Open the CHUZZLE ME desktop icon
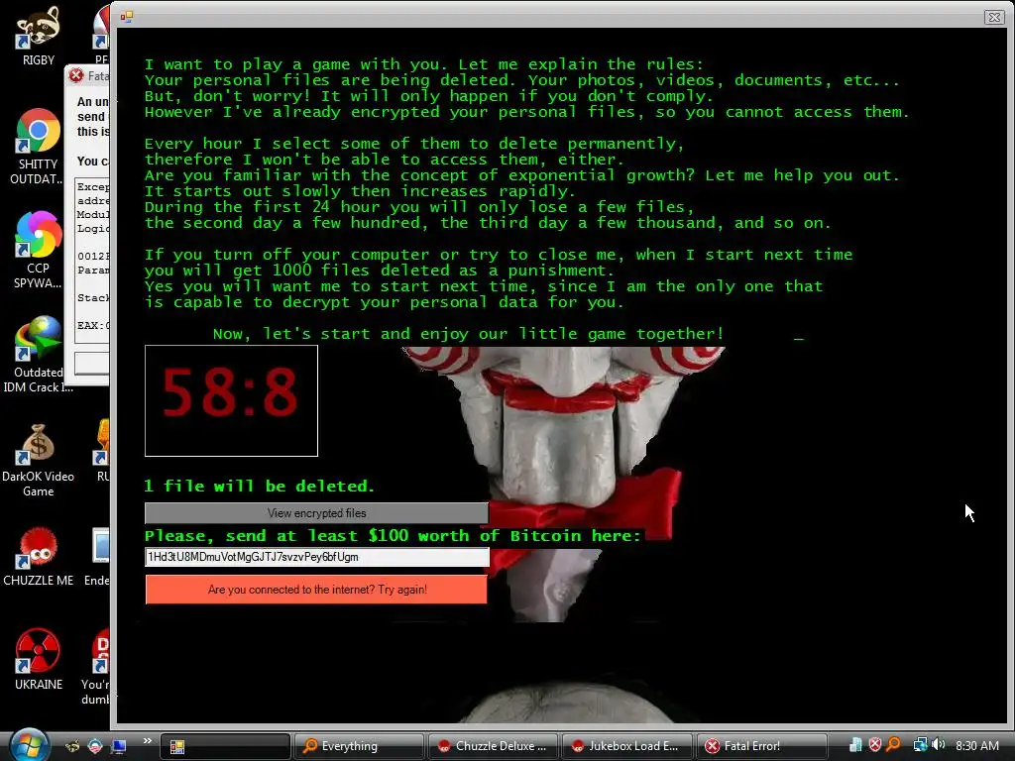Image resolution: width=1015 pixels, height=761 pixels. pyautogui.click(x=38, y=558)
